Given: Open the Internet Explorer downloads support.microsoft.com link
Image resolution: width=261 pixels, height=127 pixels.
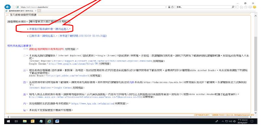Looking at the screenshot, I should (102, 61).
